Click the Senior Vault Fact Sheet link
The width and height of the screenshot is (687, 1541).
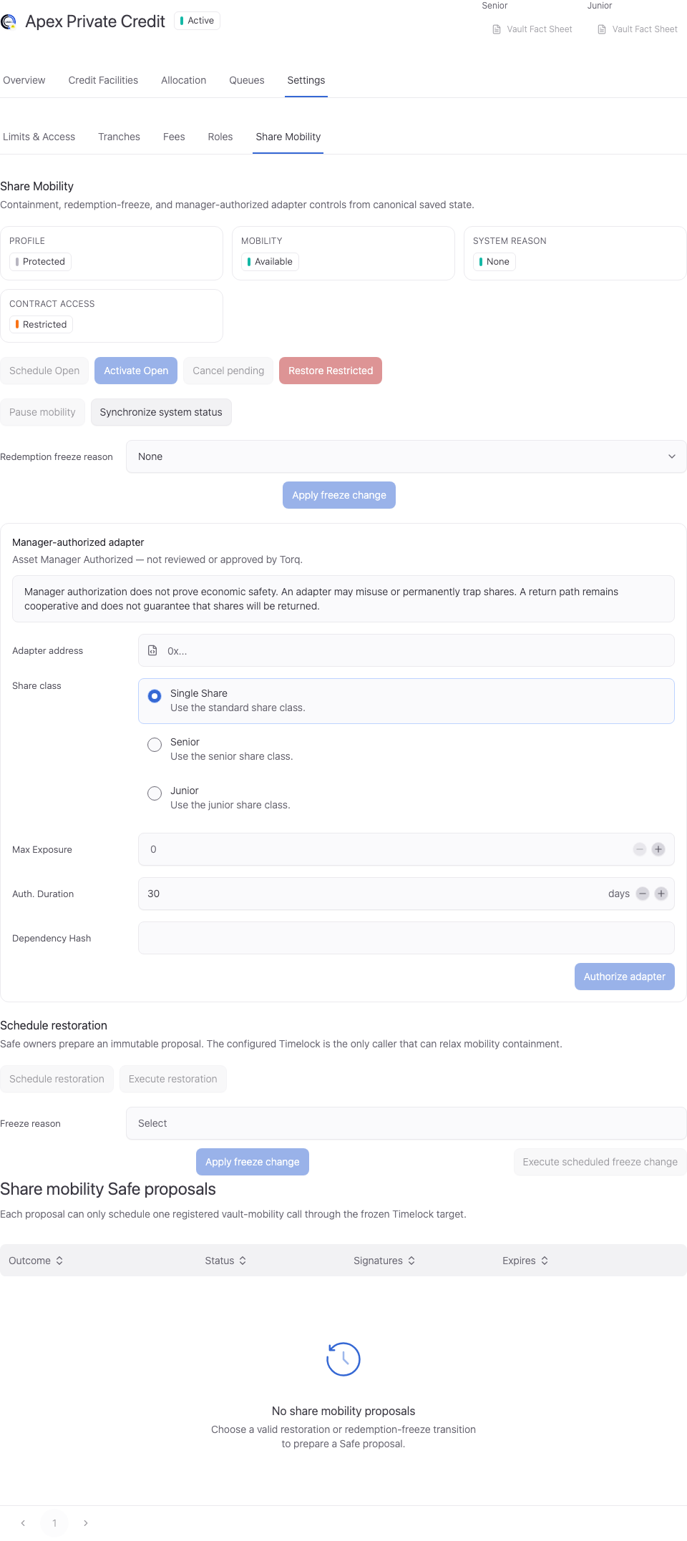(532, 29)
